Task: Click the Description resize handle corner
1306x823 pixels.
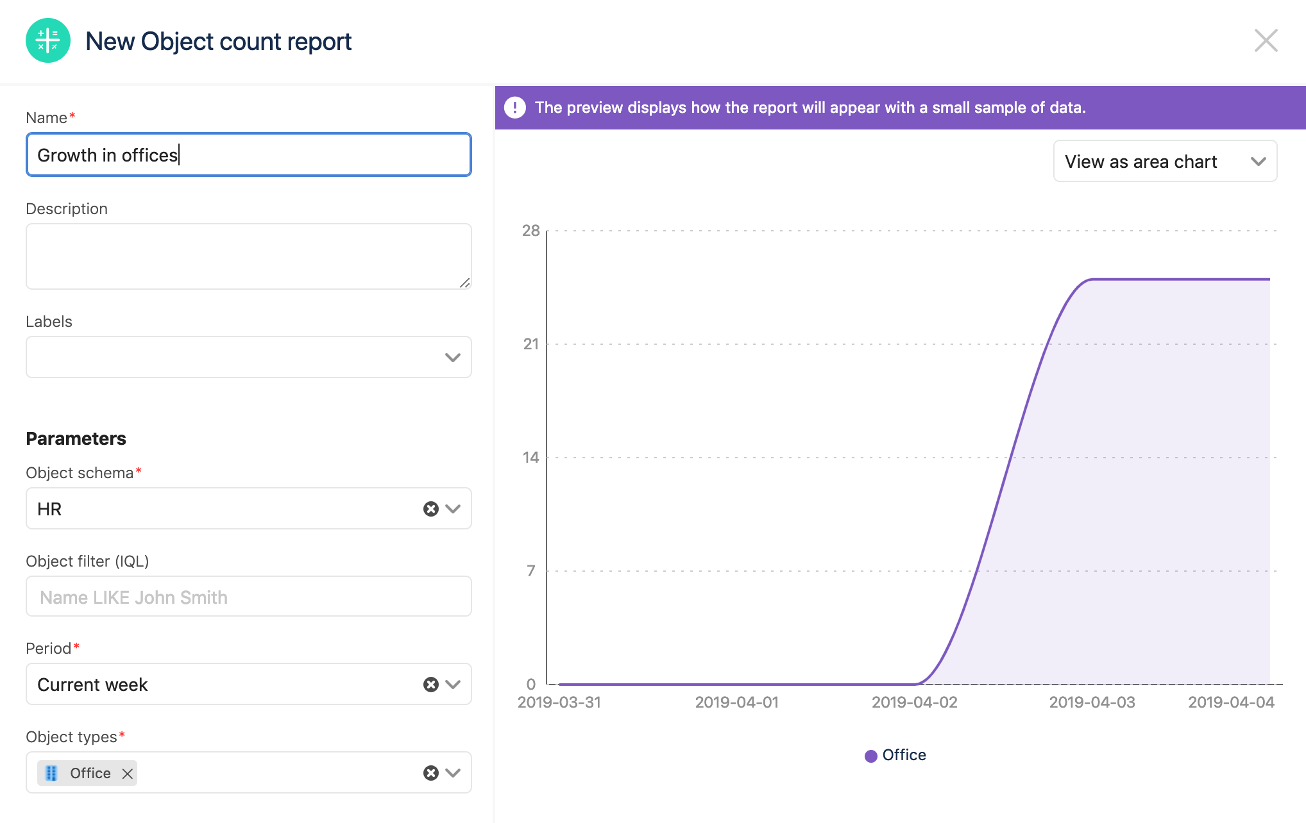Action: pyautogui.click(x=465, y=283)
